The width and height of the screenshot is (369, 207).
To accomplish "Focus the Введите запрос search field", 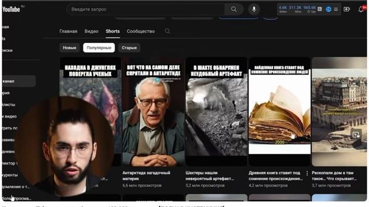I will tap(146, 9).
